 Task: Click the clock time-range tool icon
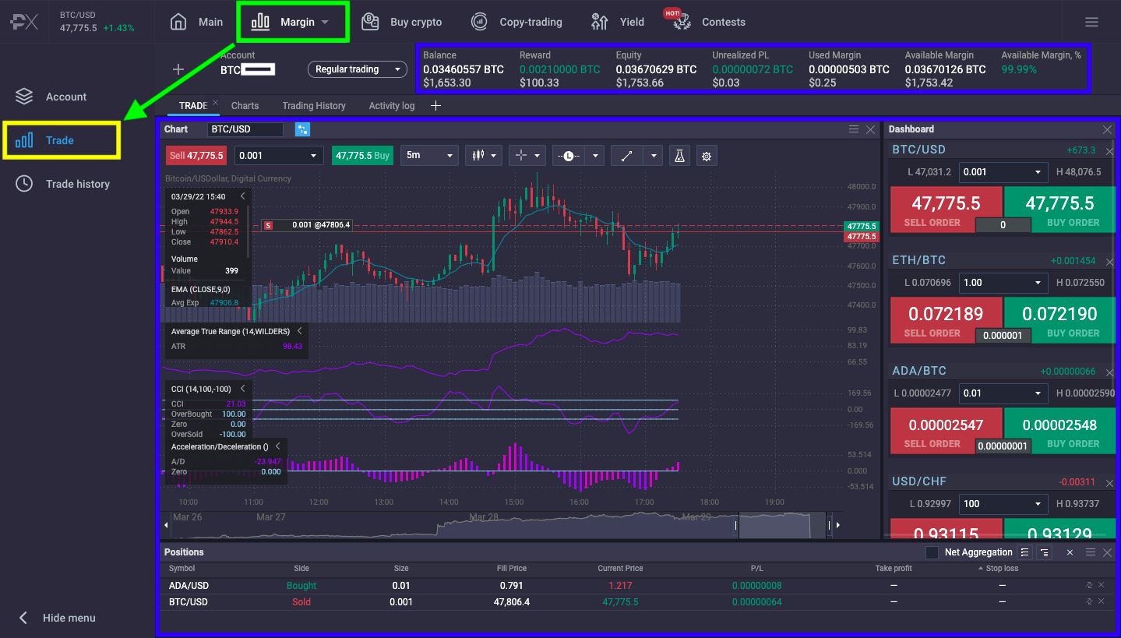569,155
